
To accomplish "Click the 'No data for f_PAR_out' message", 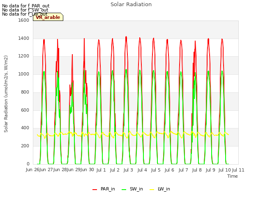I will pyautogui.click(x=25, y=6).
